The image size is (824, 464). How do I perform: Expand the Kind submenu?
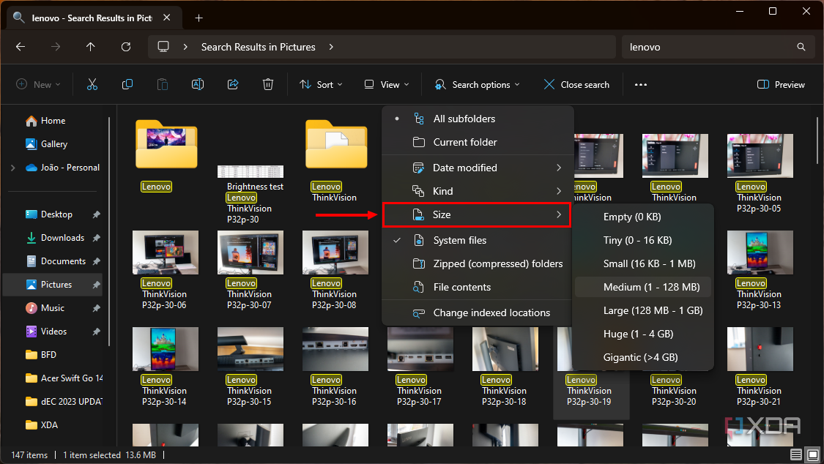point(477,191)
